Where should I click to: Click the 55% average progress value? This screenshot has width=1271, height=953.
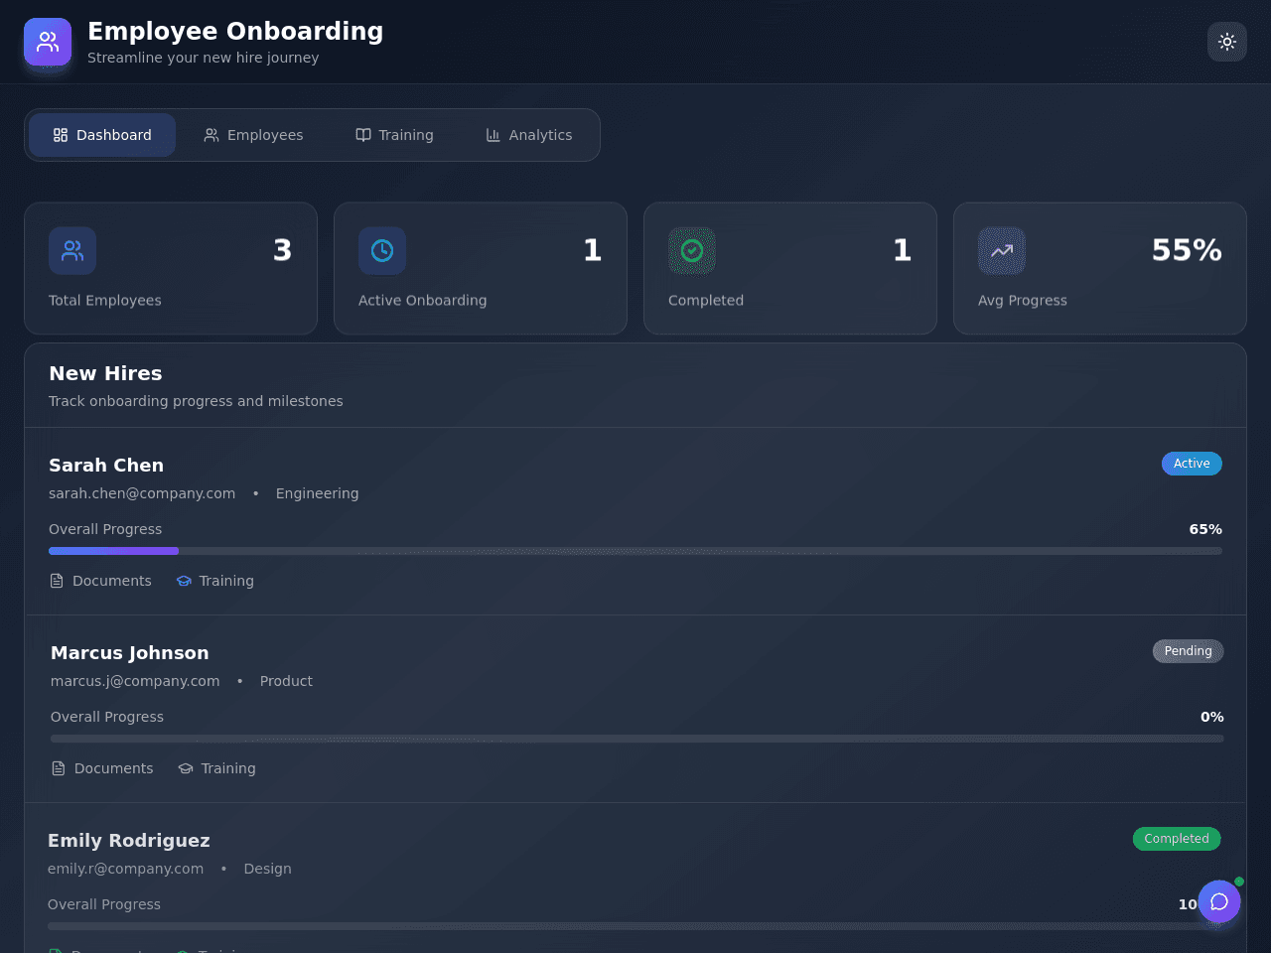(x=1187, y=250)
